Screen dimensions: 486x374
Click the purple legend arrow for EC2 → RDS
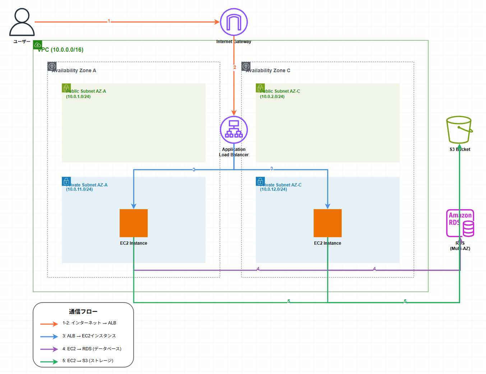coord(49,349)
